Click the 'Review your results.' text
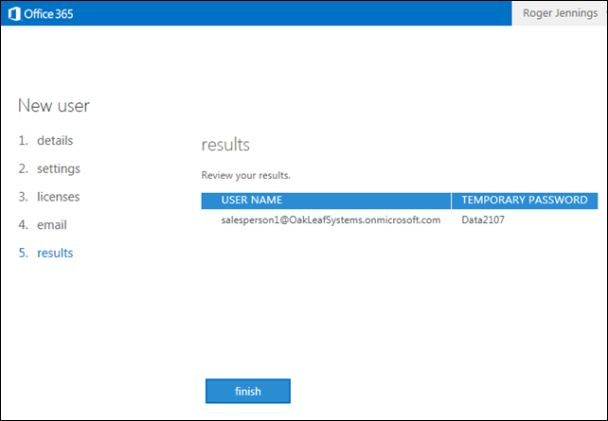The image size is (608, 421). tap(246, 175)
